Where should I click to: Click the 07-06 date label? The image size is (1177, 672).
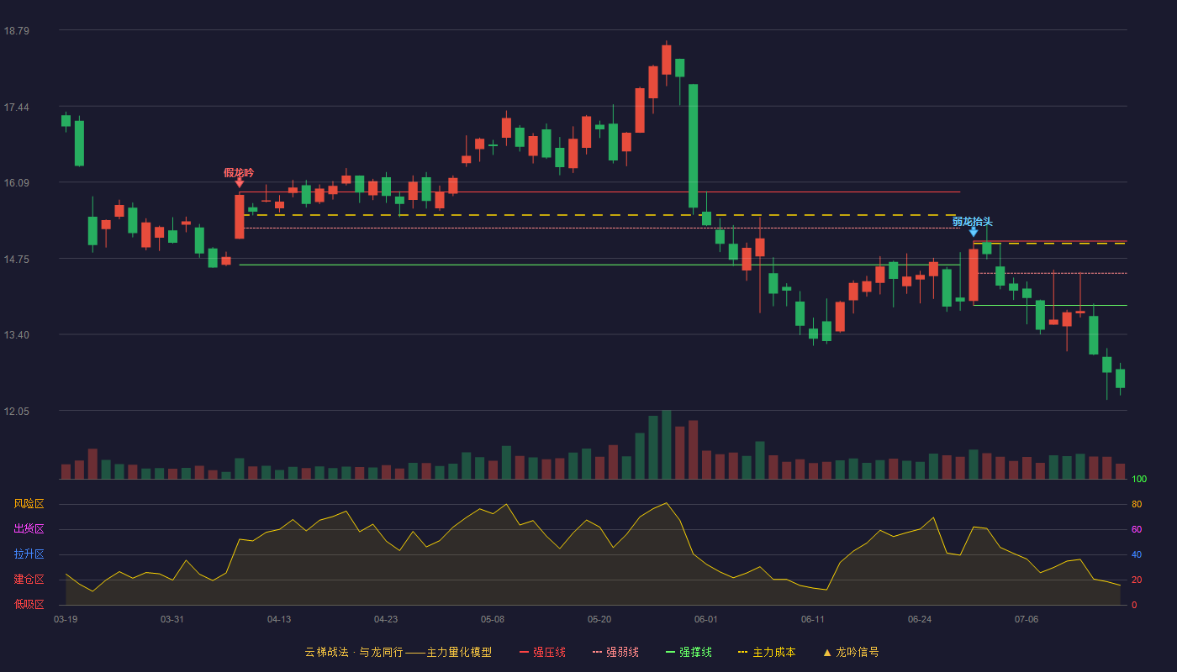pyautogui.click(x=1027, y=619)
